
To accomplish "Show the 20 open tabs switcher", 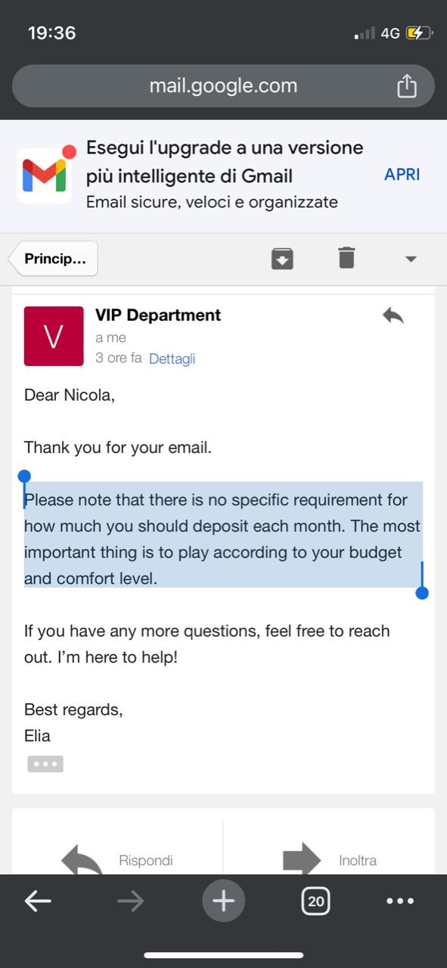I will (x=316, y=901).
